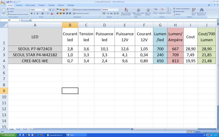219x137 pixels.
Task: Click column H header
Action: coord(175,25)
